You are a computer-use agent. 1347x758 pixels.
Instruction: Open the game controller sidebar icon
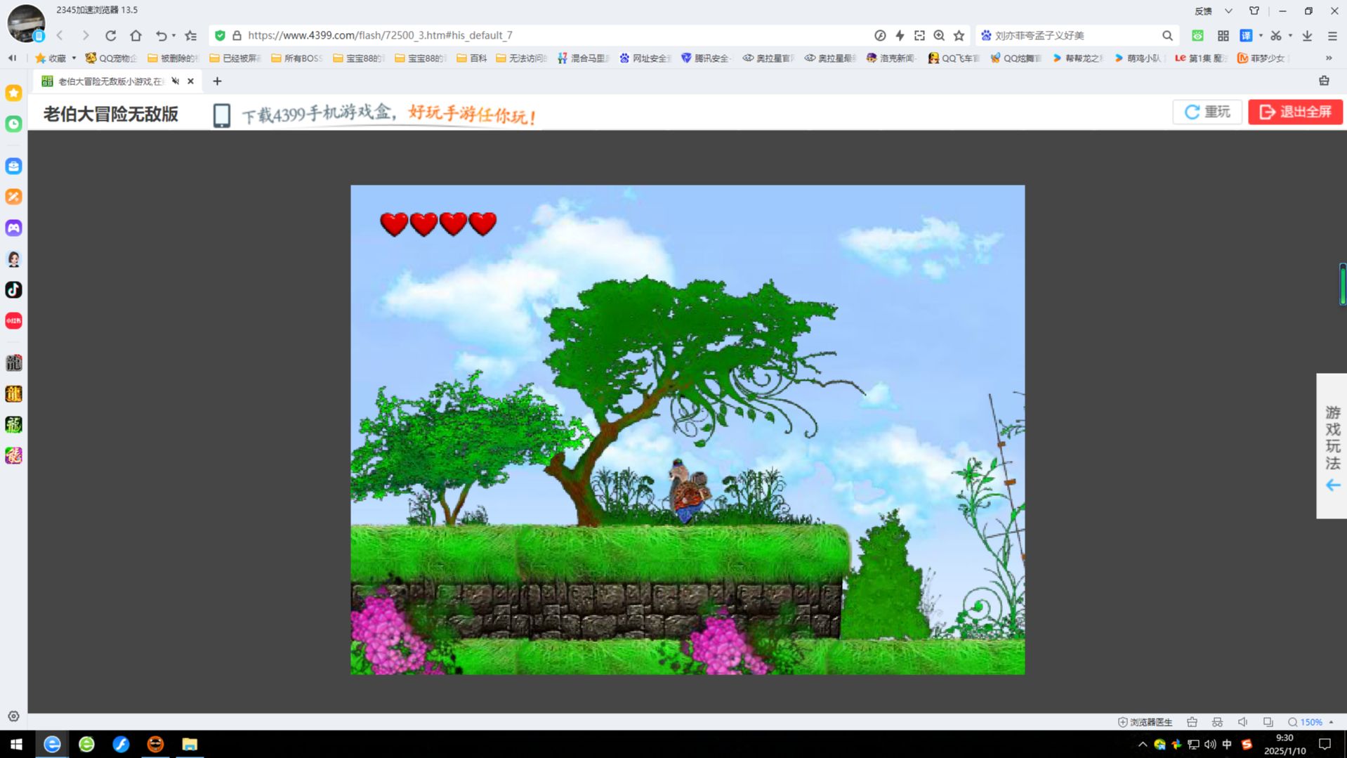(x=13, y=228)
